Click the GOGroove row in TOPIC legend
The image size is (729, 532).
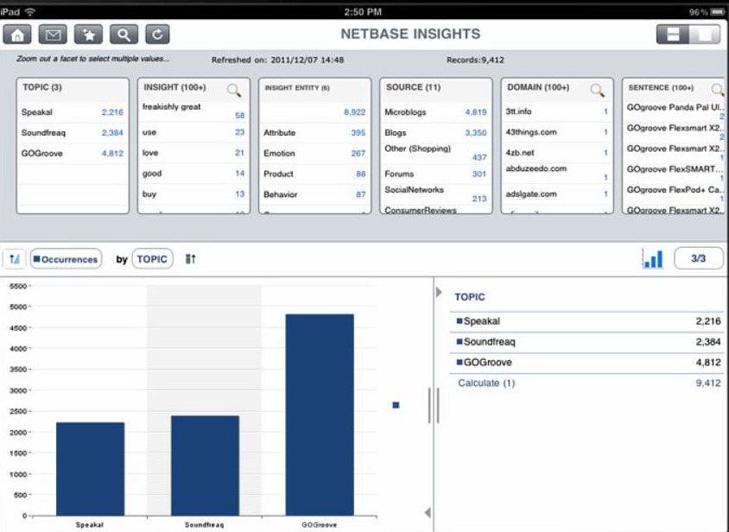[586, 362]
